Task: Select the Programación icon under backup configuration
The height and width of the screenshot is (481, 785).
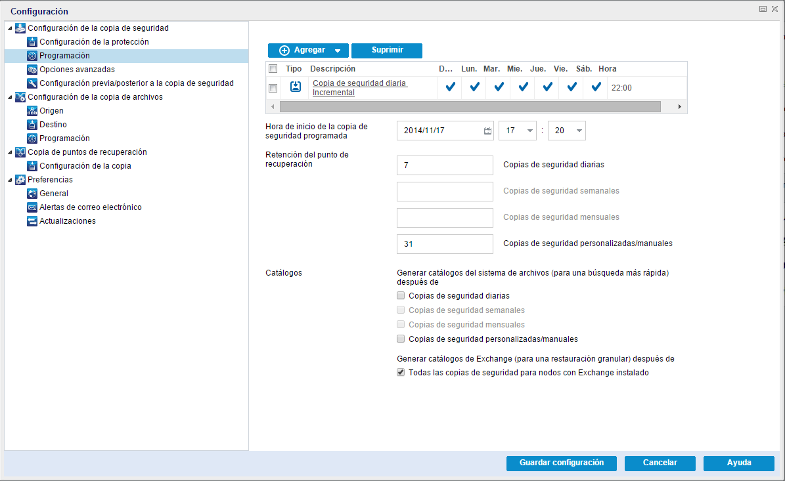Action: pos(32,56)
